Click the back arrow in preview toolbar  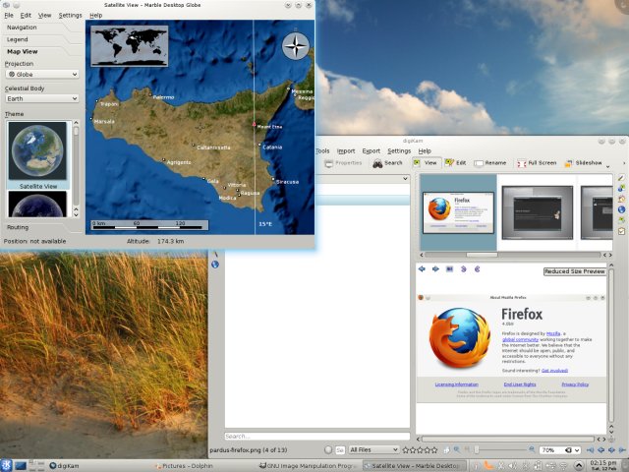[x=422, y=268]
